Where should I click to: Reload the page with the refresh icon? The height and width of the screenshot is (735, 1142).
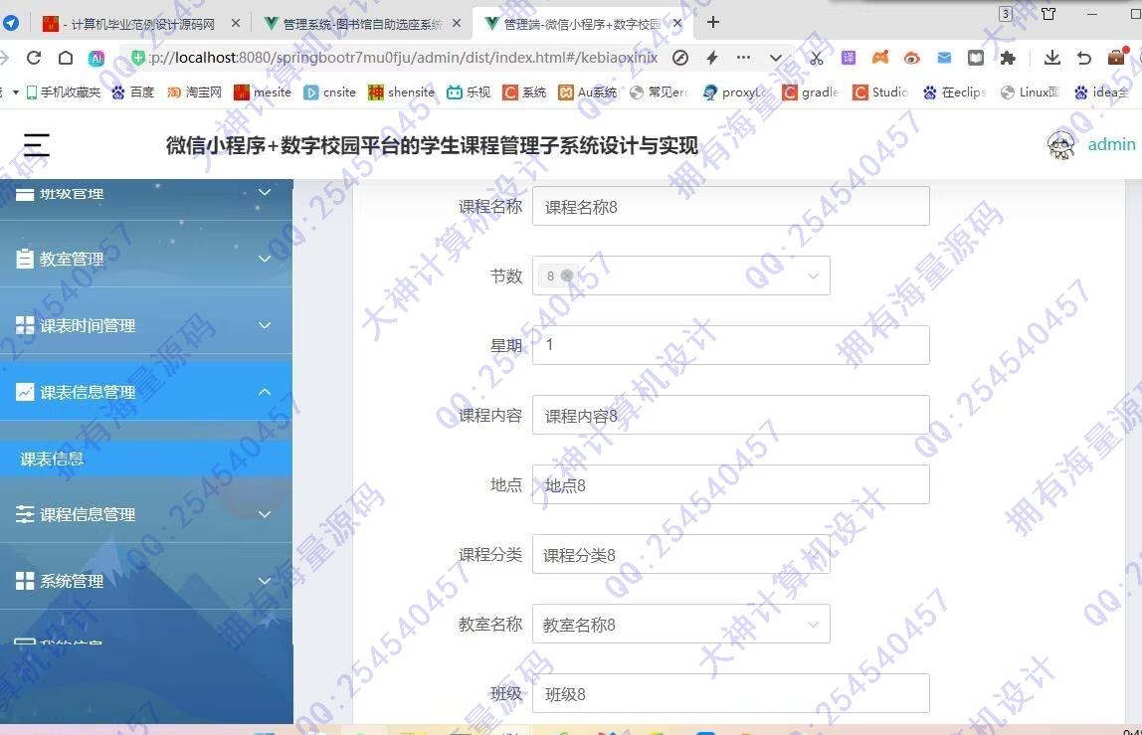[x=34, y=58]
